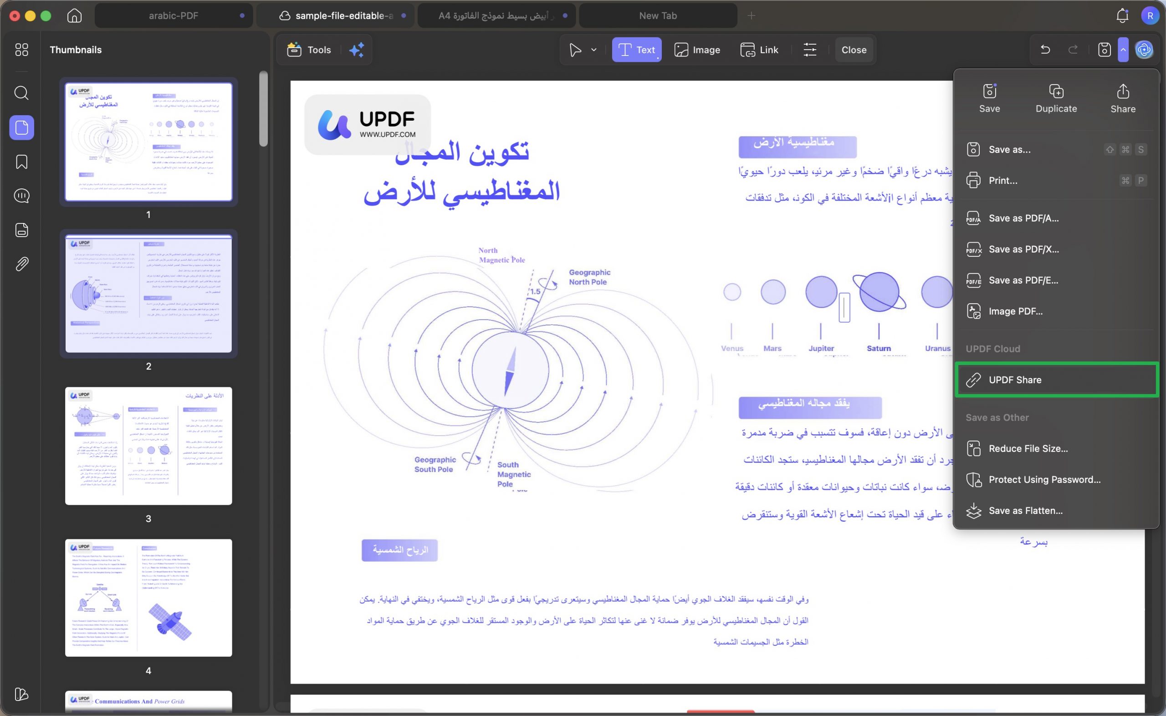Image resolution: width=1166 pixels, height=716 pixels.
Task: Open the comments sidebar panel
Action: [21, 196]
